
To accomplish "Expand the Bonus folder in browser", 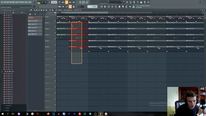I will coord(8,108).
